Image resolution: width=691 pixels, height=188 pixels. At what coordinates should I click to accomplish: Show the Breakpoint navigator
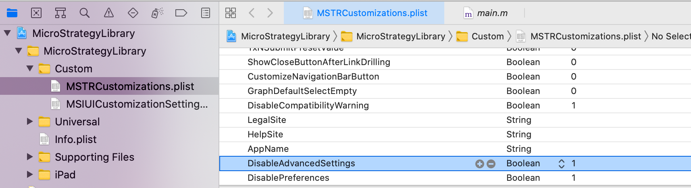(x=181, y=13)
